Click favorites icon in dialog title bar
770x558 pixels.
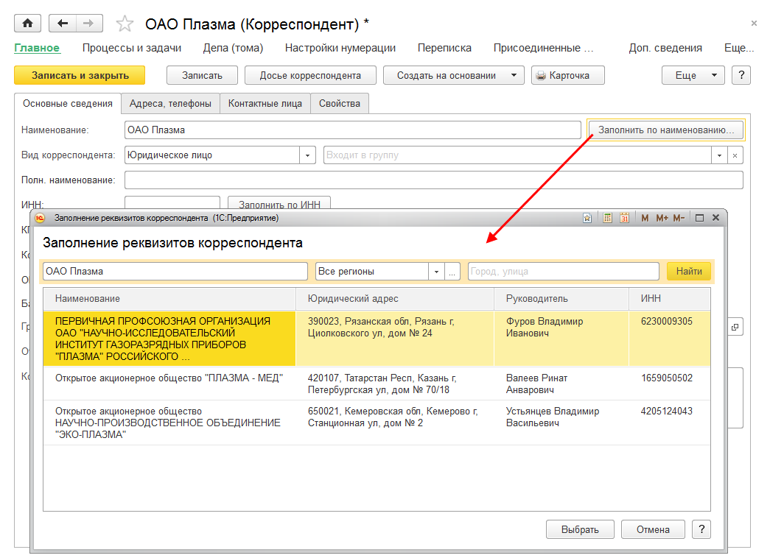click(x=587, y=218)
